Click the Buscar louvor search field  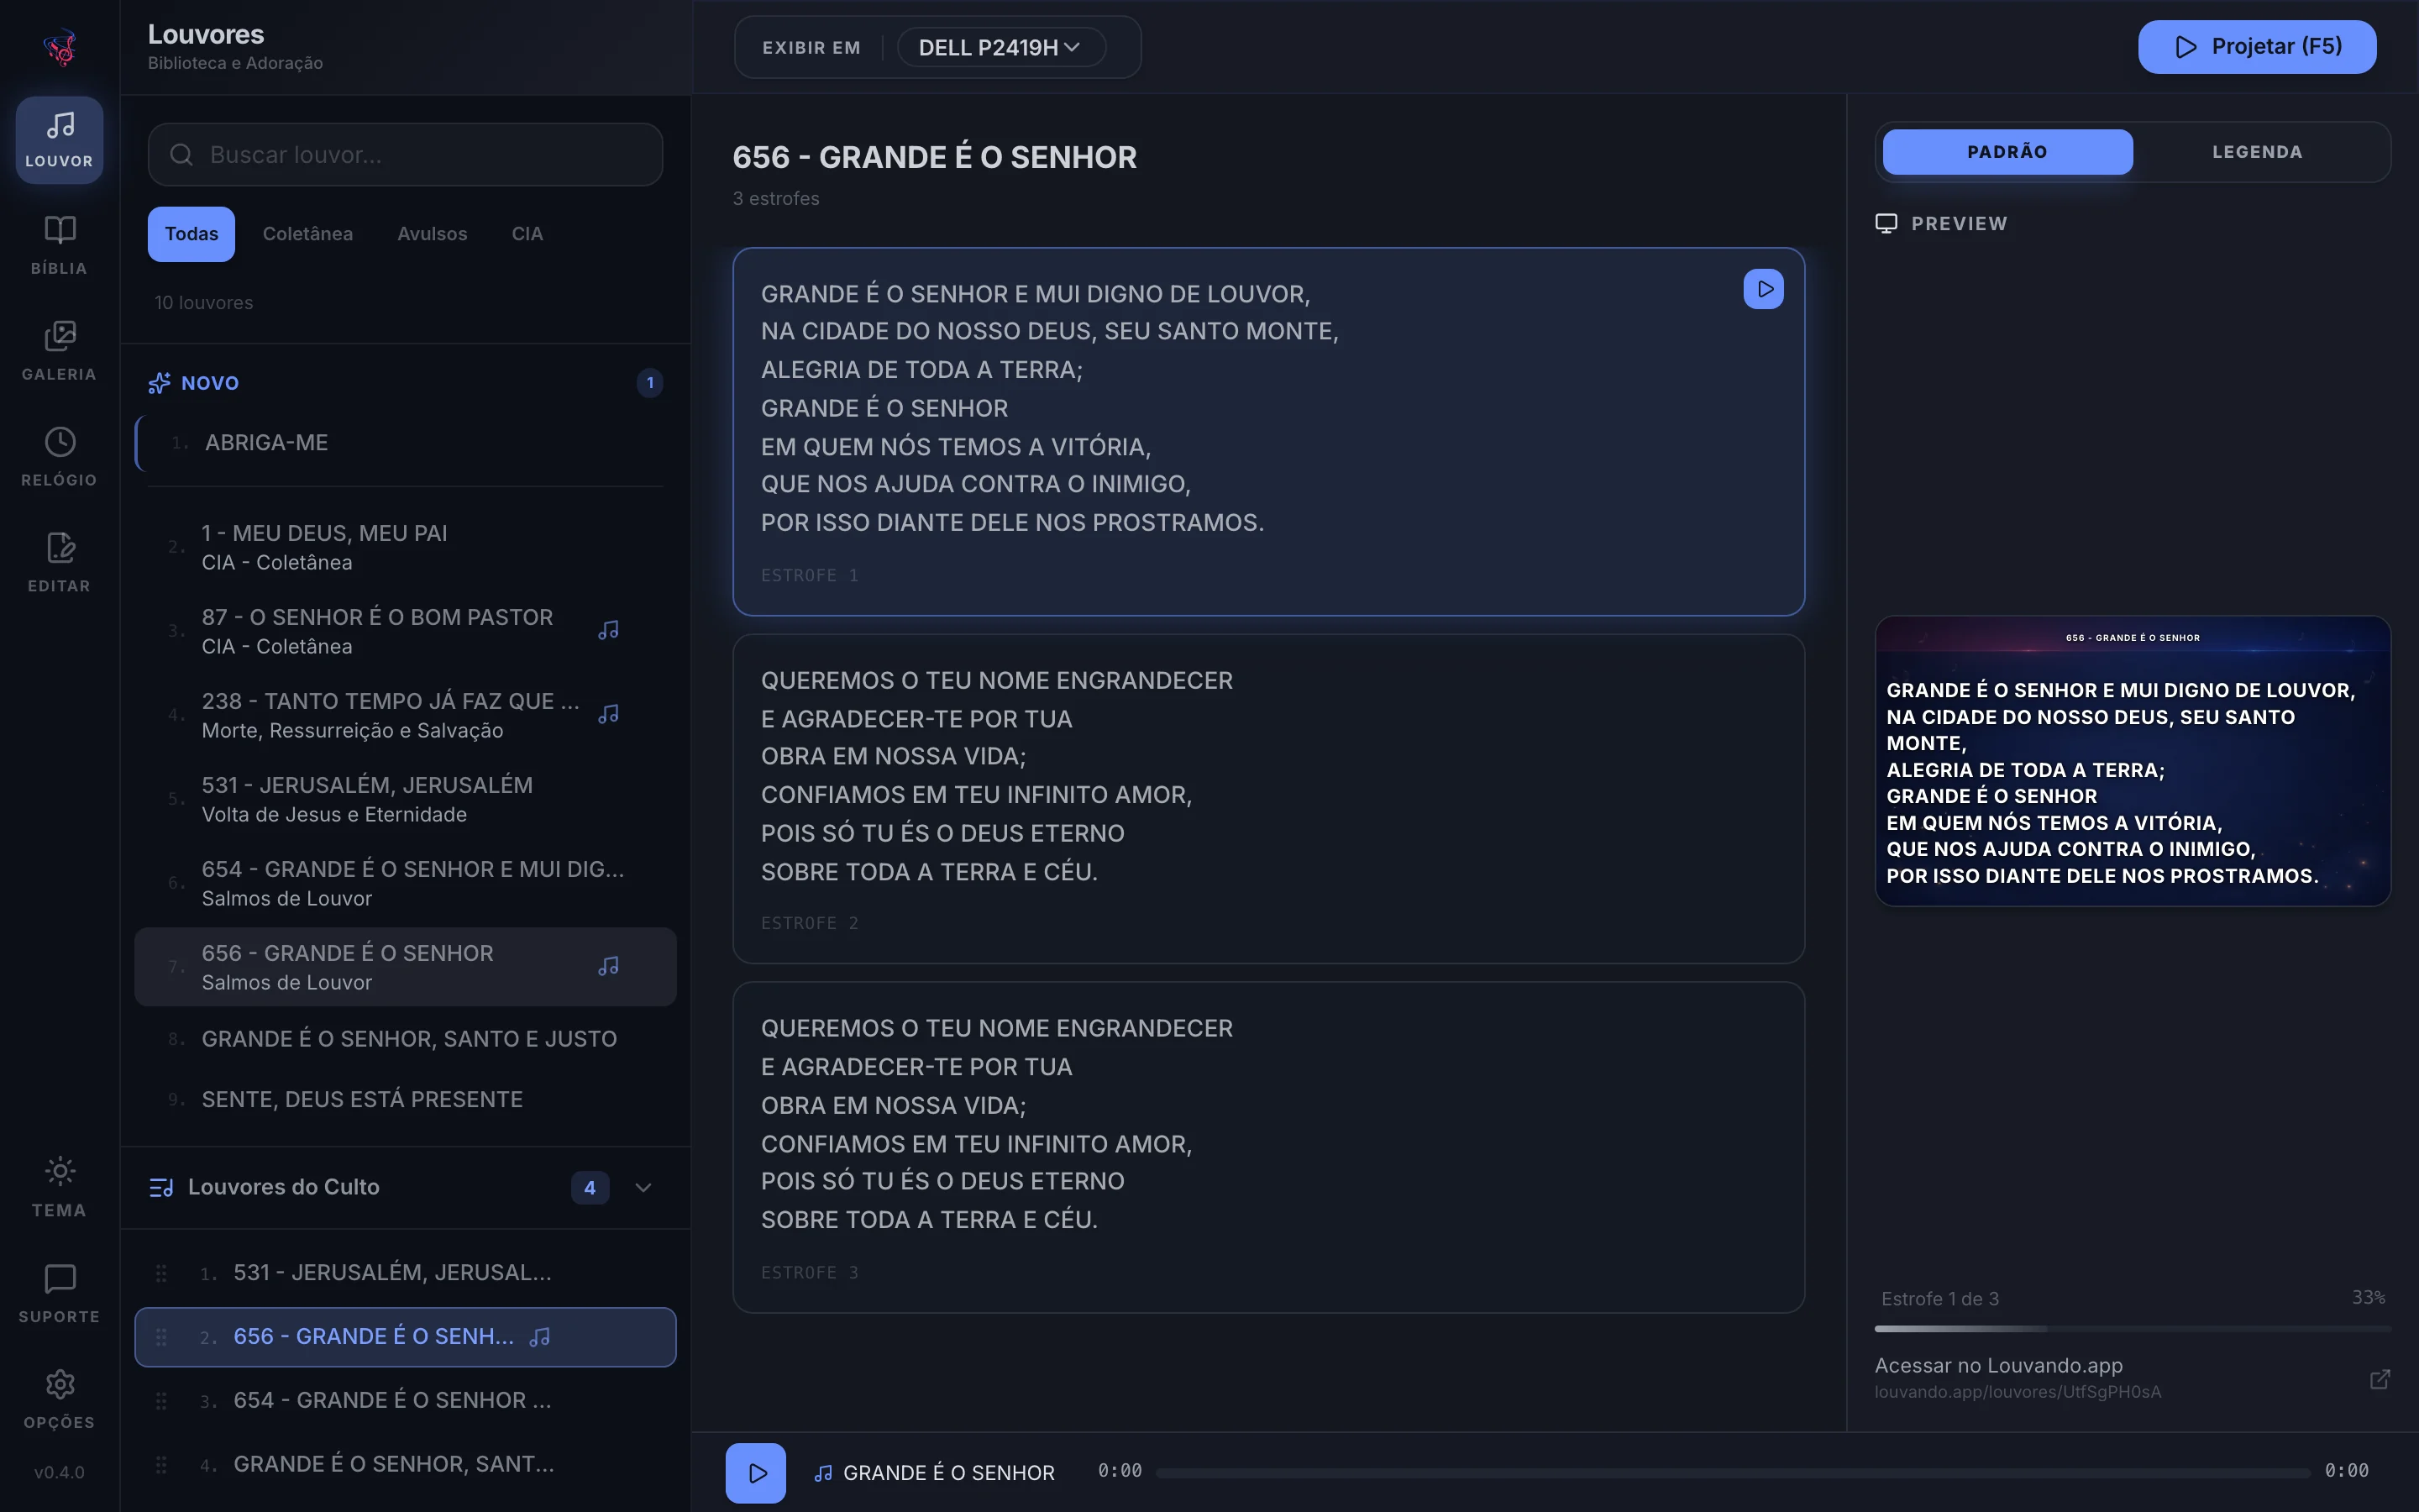(x=405, y=154)
